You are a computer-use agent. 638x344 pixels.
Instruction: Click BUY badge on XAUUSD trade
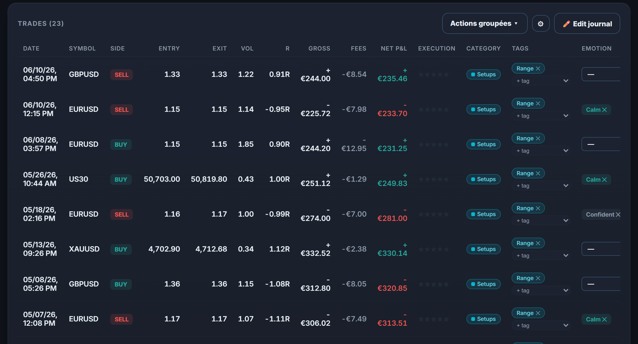[121, 250]
